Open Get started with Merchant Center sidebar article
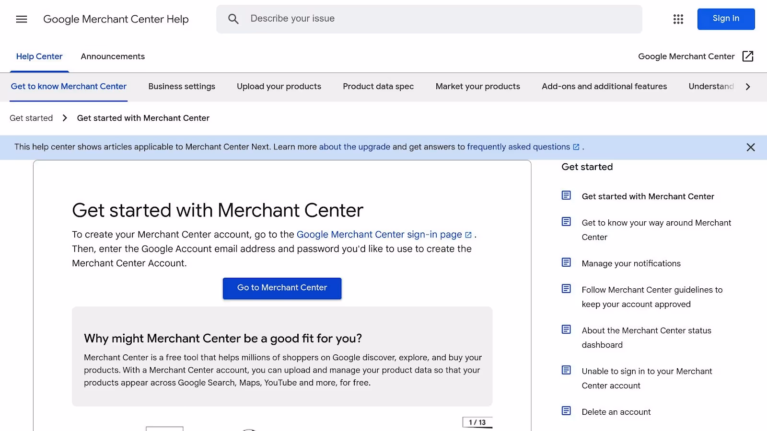The height and width of the screenshot is (431, 767). 648,196
